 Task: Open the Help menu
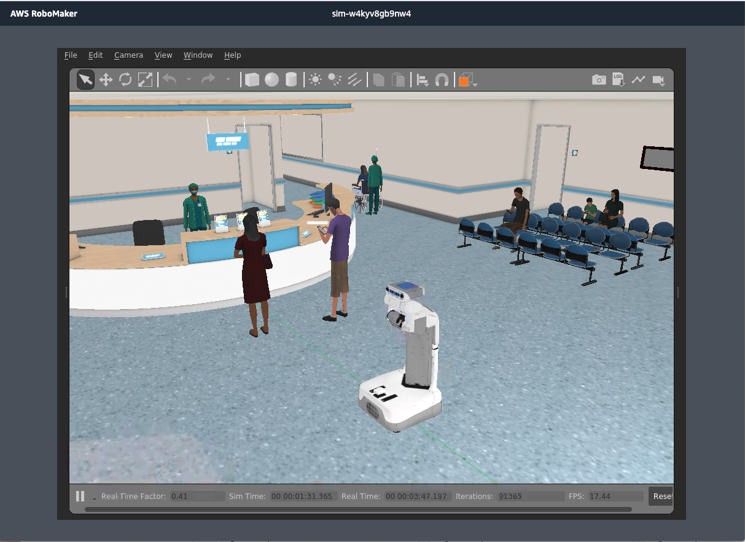232,55
